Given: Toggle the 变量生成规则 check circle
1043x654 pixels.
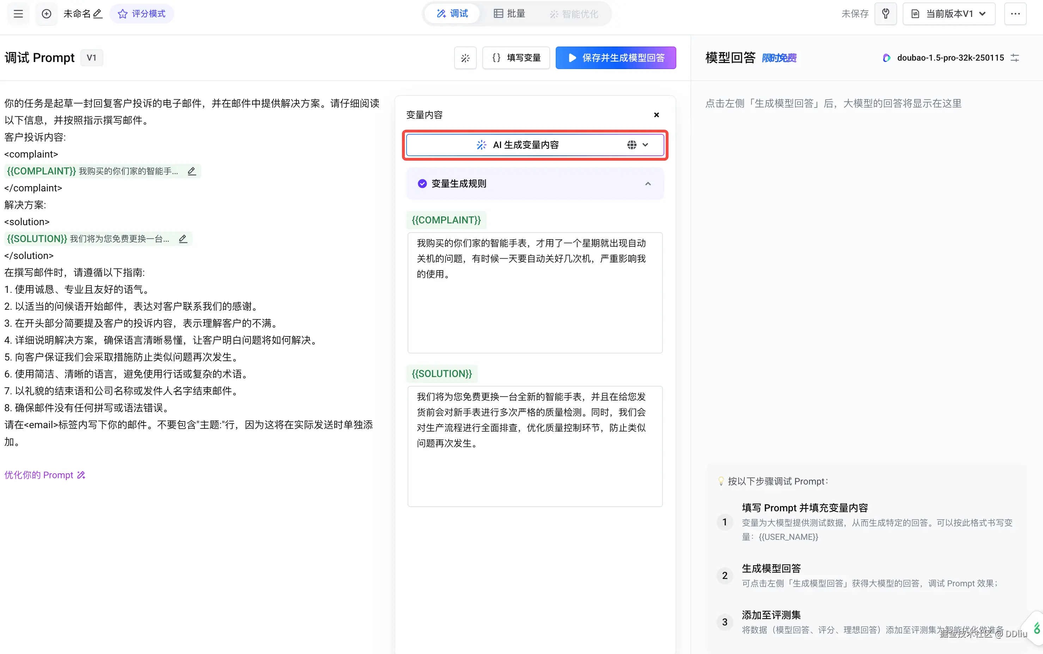Looking at the screenshot, I should pyautogui.click(x=422, y=184).
